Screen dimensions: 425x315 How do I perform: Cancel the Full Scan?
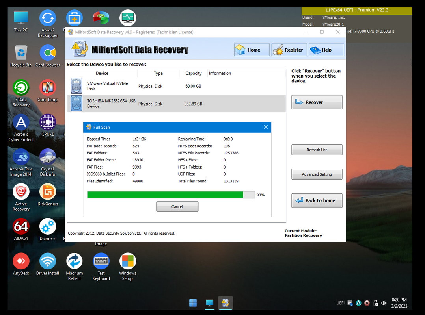click(177, 206)
